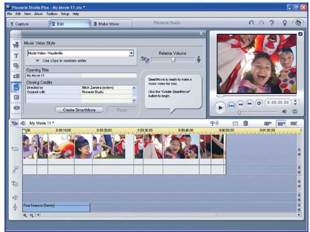Open the video effects tool in toolbox

[16, 108]
